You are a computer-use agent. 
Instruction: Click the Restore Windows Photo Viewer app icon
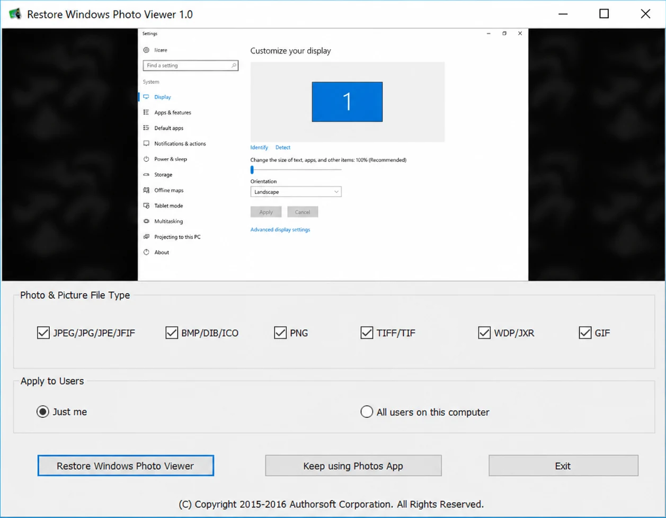15,14
